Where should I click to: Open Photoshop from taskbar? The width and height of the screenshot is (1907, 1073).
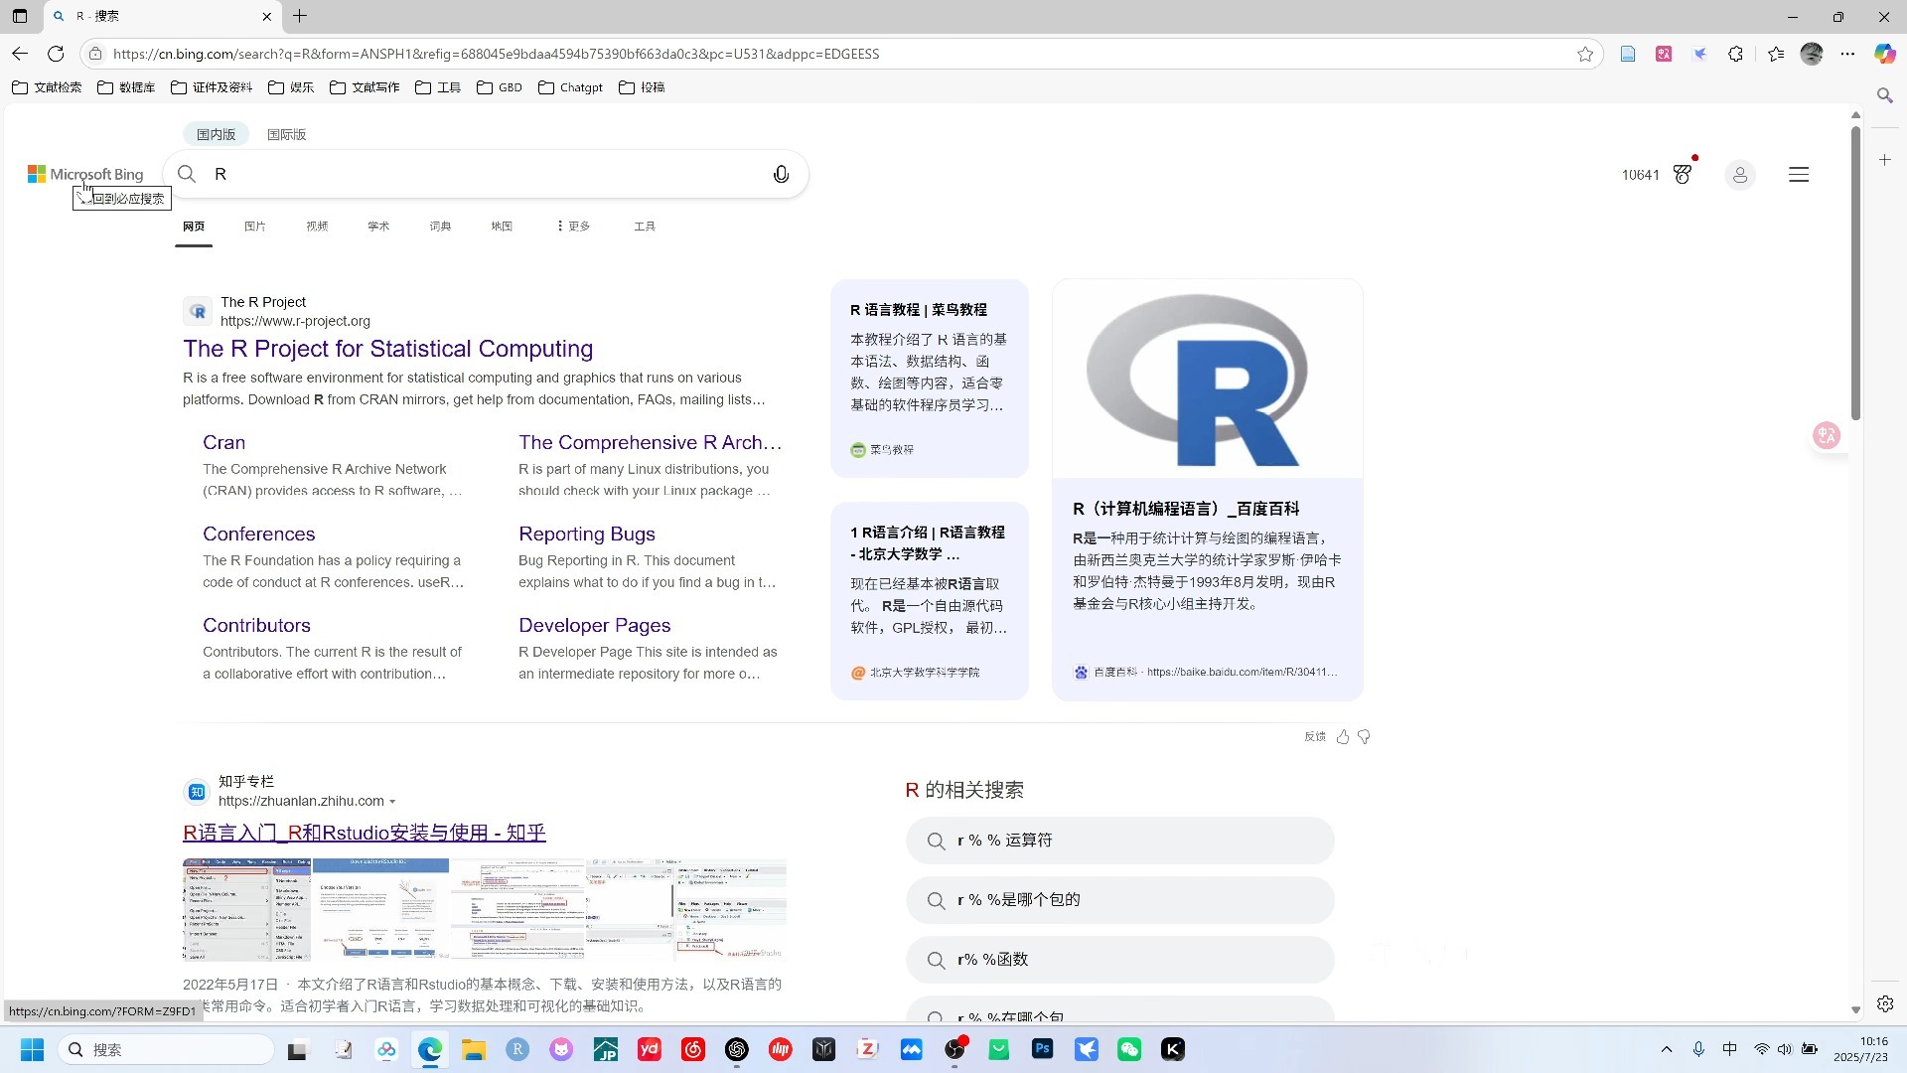coord(1042,1049)
